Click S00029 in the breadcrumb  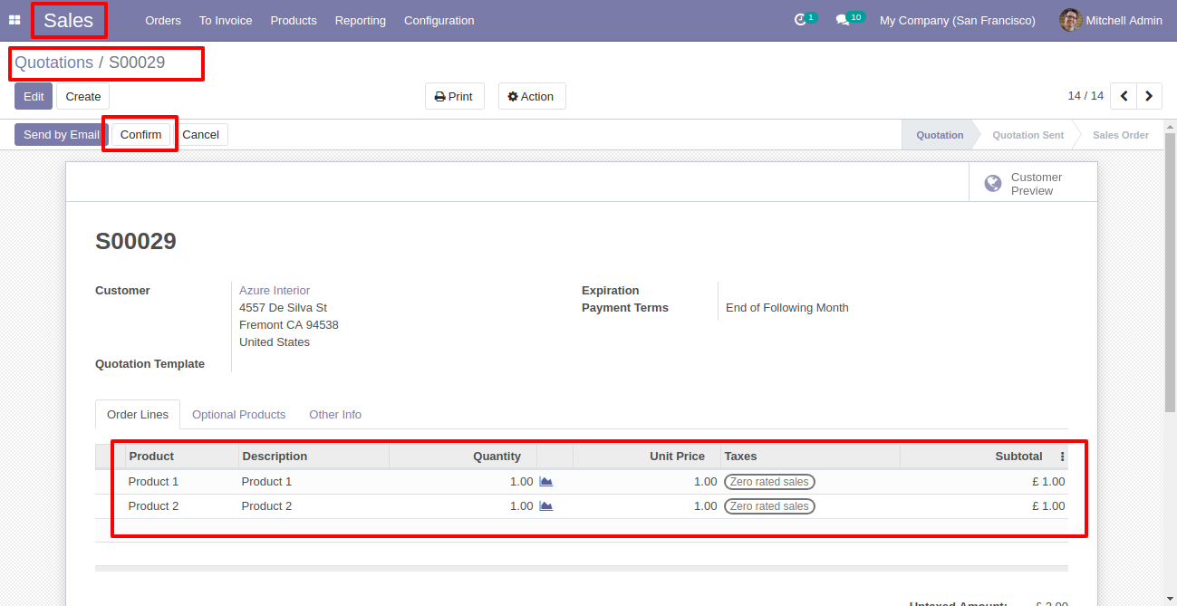[137, 63]
